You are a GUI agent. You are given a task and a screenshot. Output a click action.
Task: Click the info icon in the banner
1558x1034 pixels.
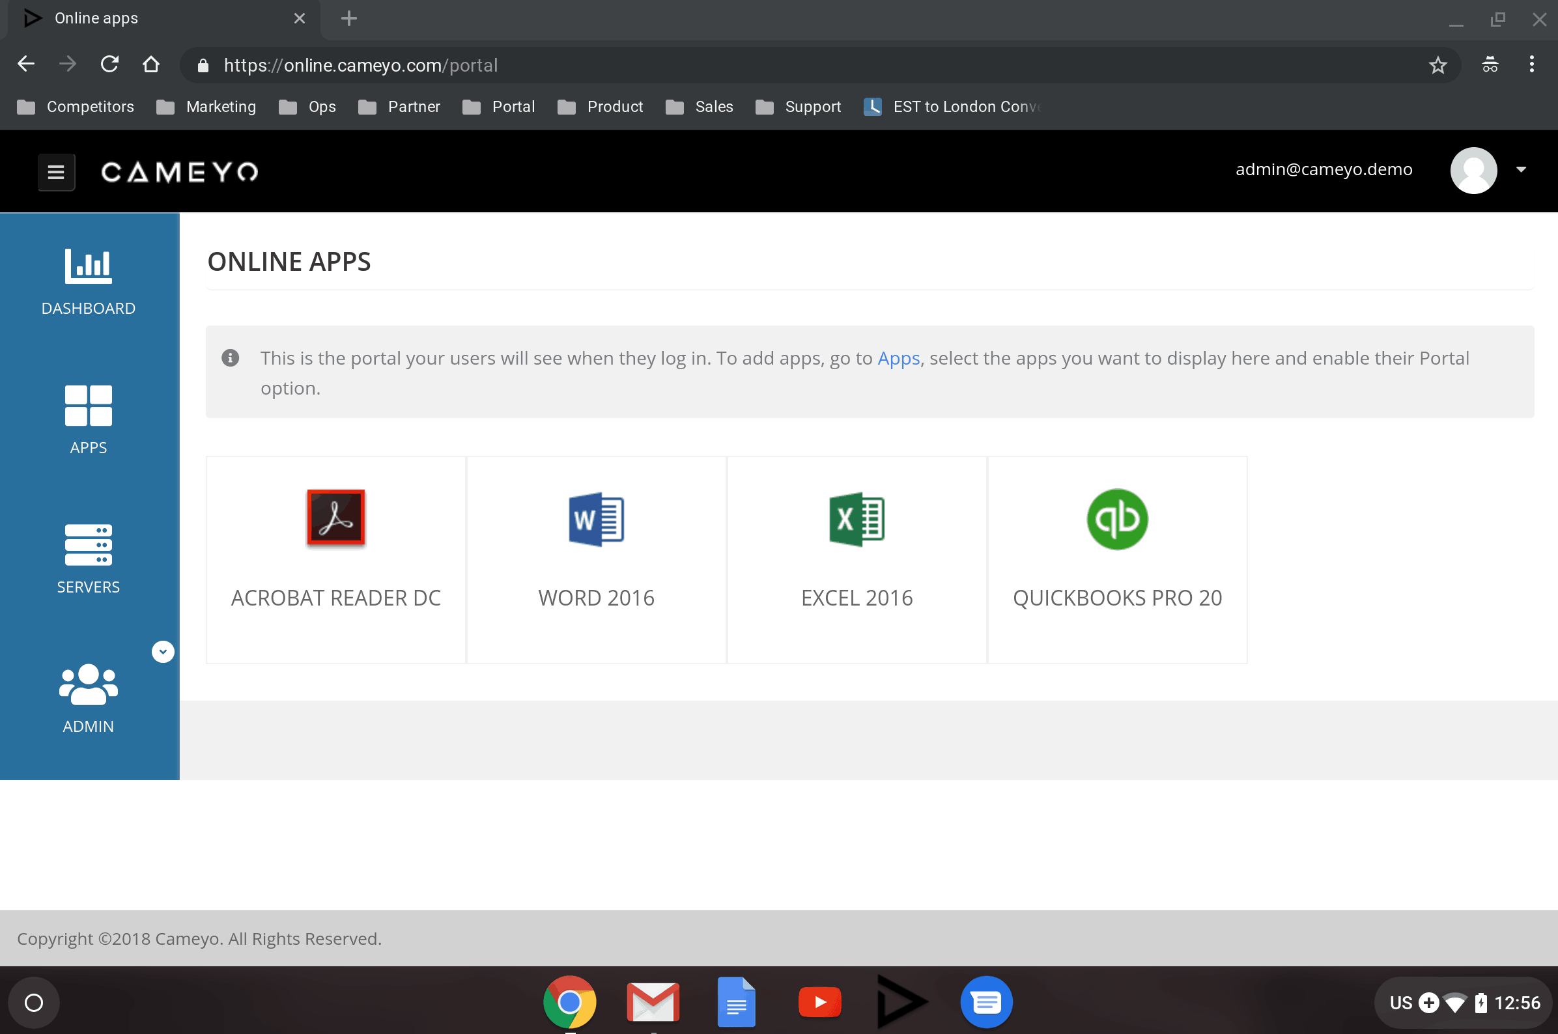coord(230,358)
